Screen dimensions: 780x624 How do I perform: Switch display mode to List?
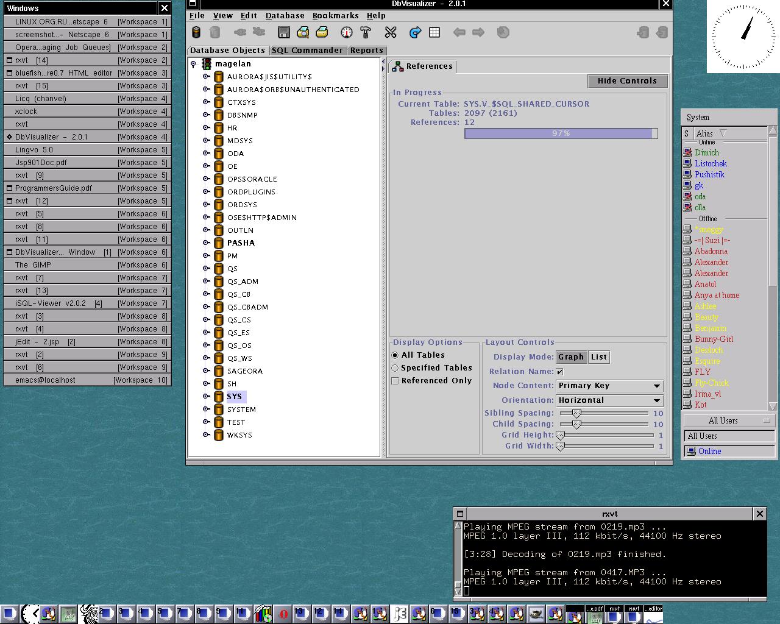pos(598,357)
